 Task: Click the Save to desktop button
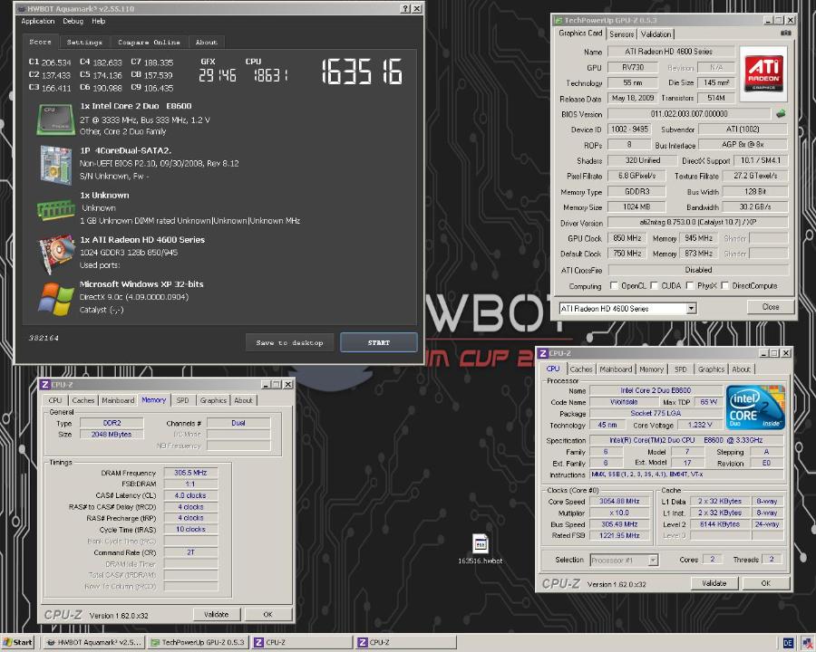[x=289, y=342]
